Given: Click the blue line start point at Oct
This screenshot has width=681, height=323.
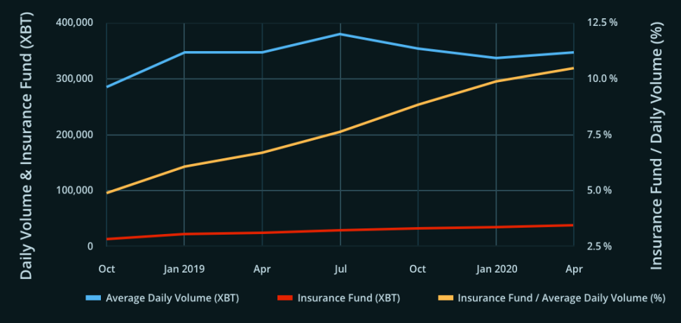Looking at the screenshot, I should [106, 87].
